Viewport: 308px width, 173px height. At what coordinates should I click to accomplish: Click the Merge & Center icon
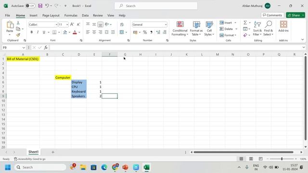[x=122, y=32]
